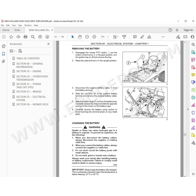
Task: Activate the selection arrow tool
Action: pyautogui.click(x=73, y=37)
